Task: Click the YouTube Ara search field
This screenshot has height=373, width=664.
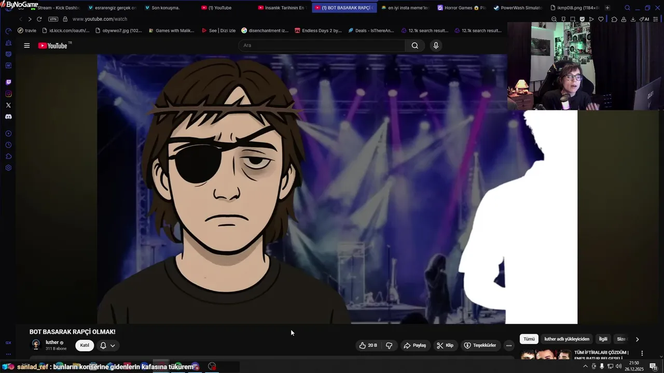Action: [322, 46]
